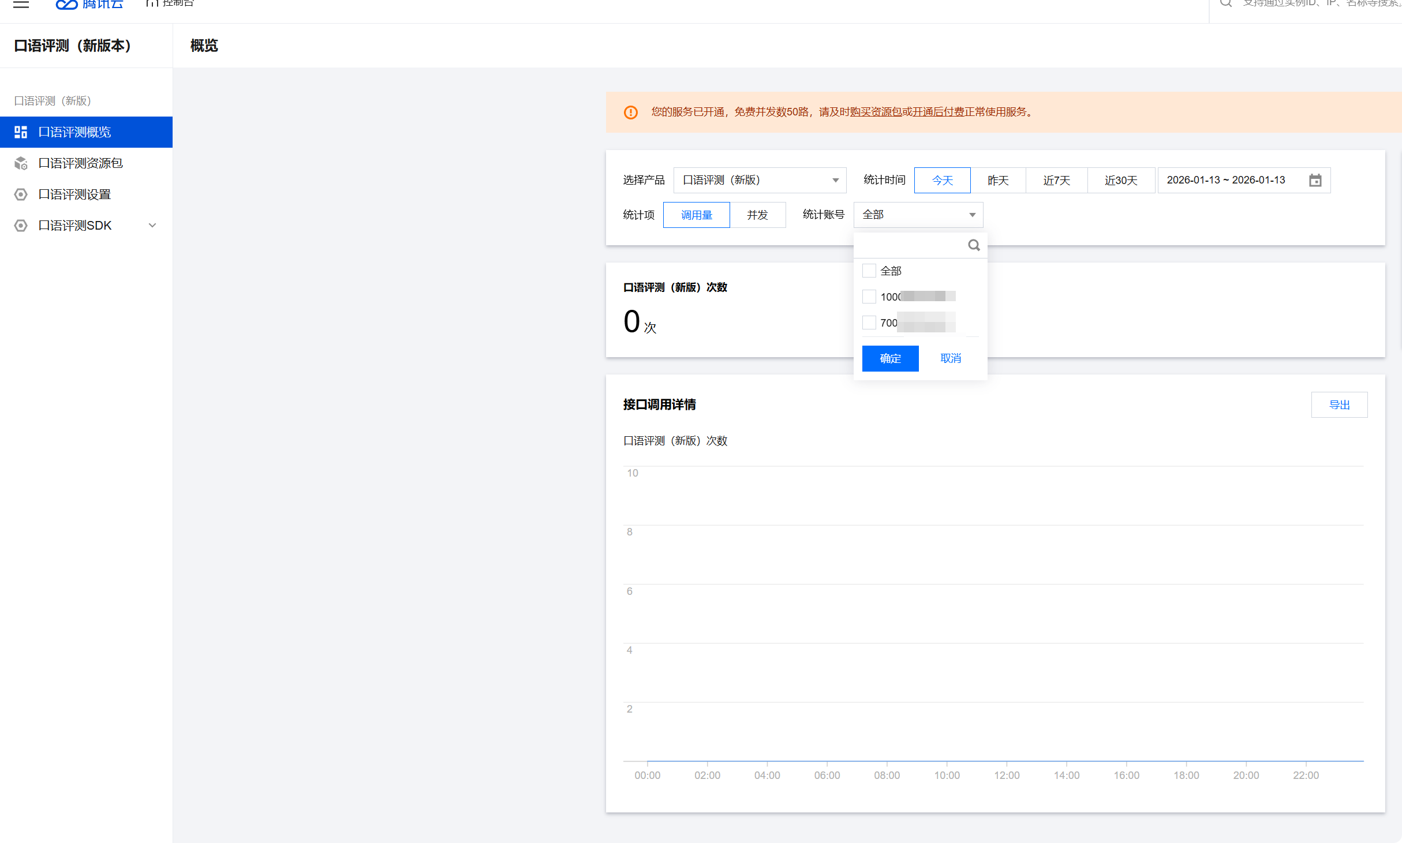
Task: Click the 口语评测SDK sidebar icon
Action: (21, 226)
